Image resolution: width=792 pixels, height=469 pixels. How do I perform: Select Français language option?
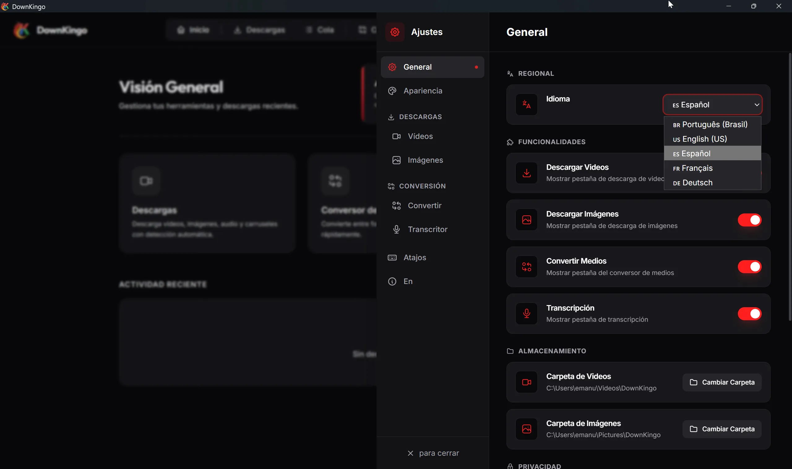(712, 168)
